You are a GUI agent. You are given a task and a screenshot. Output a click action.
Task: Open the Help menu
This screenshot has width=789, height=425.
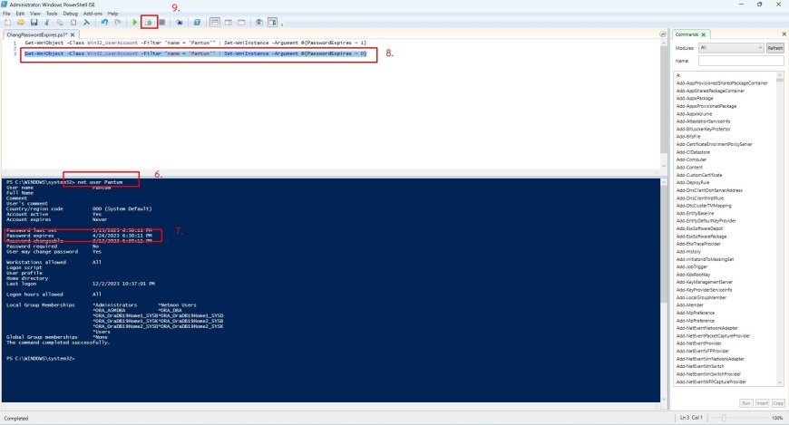click(112, 14)
